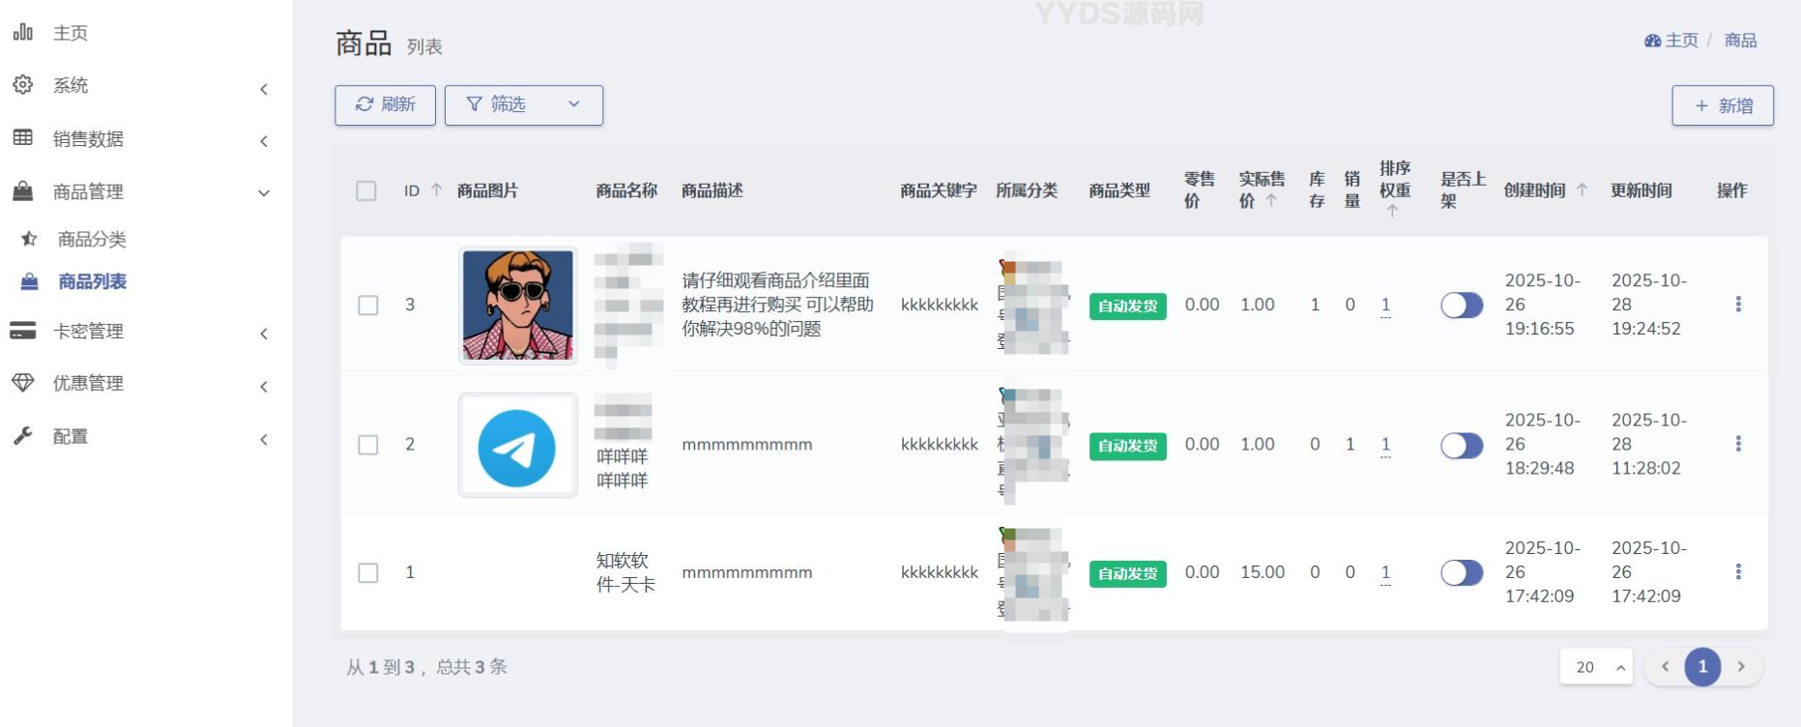Open the three-dot actions menu for product 2
This screenshot has width=1801, height=727.
tap(1738, 444)
